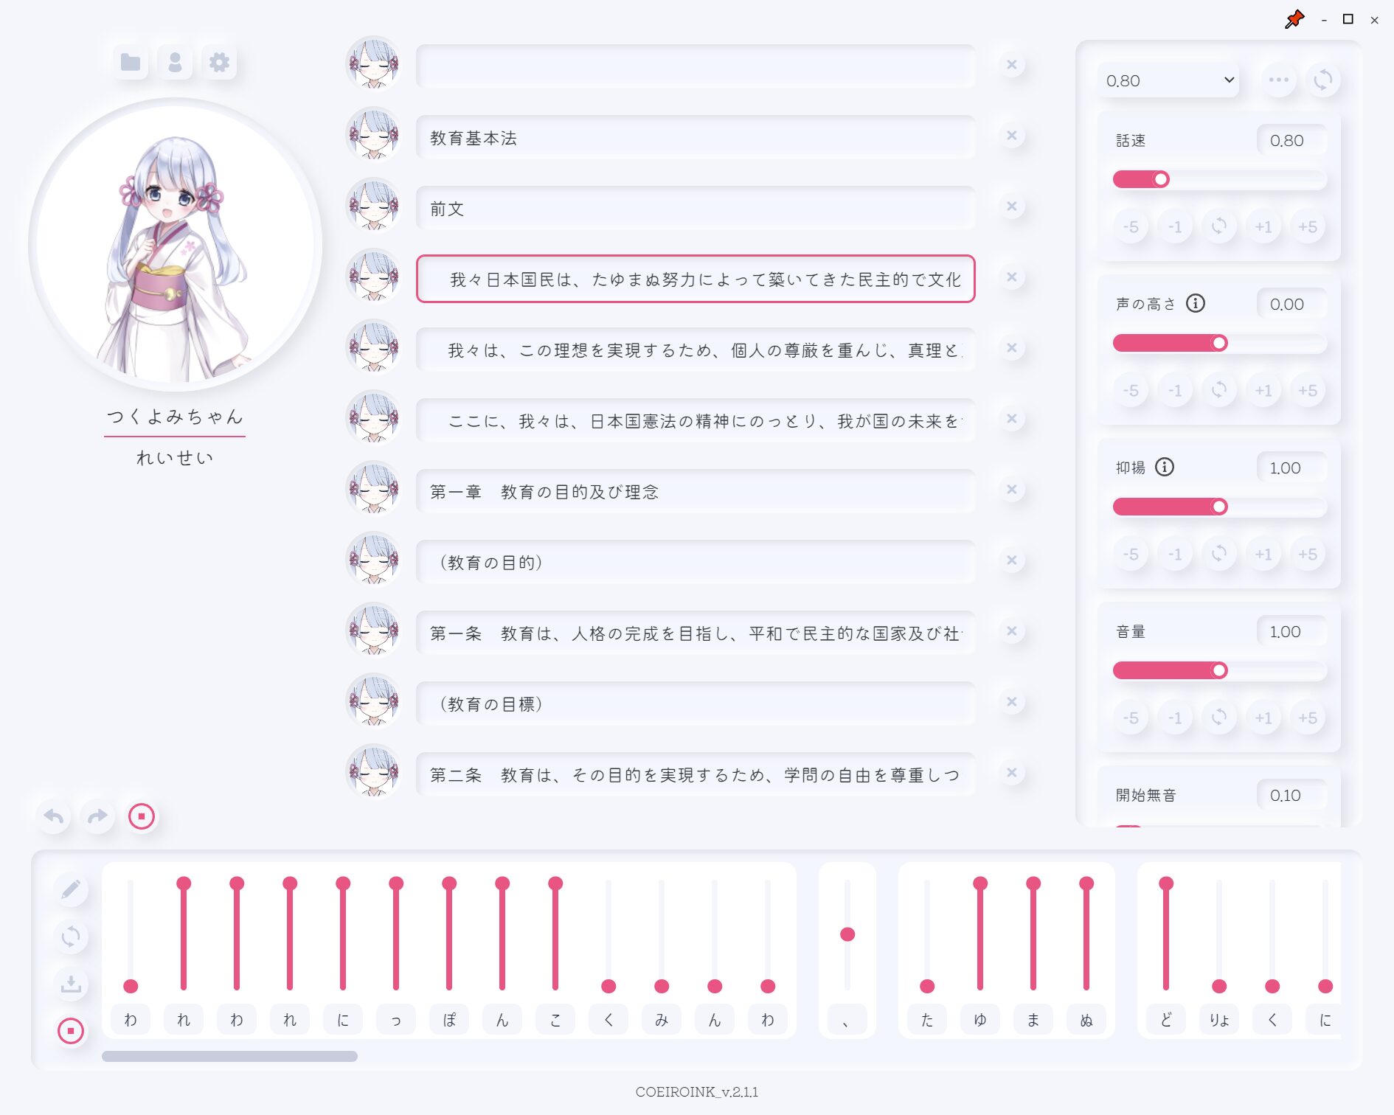The width and height of the screenshot is (1394, 1115).
Task: Click the redo arrow button
Action: [97, 816]
